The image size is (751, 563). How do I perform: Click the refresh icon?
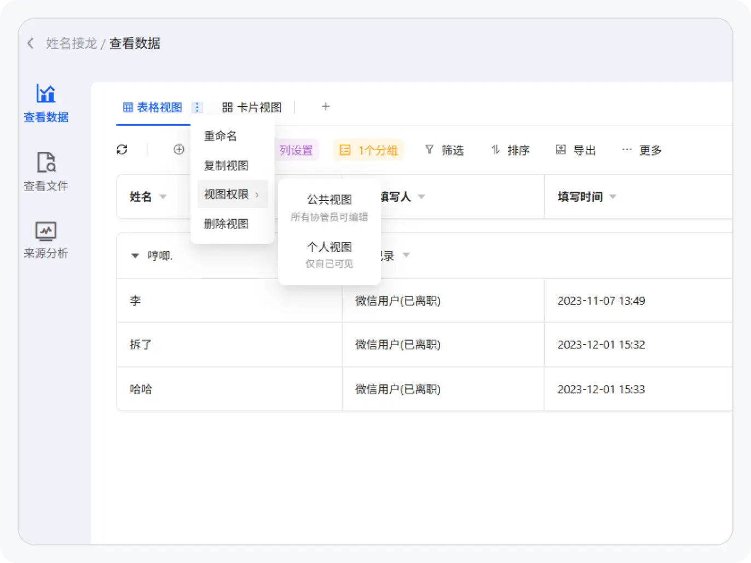(122, 150)
